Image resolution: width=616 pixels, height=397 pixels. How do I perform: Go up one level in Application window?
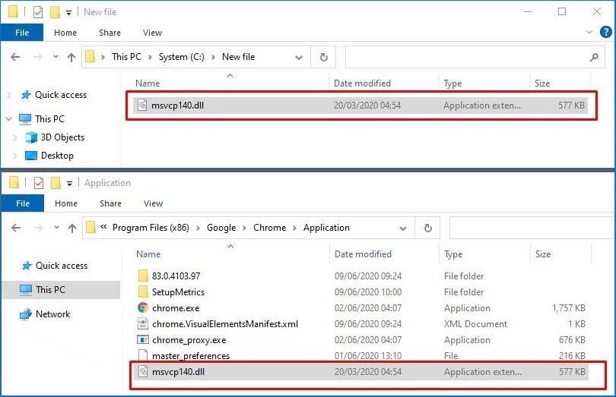click(72, 228)
